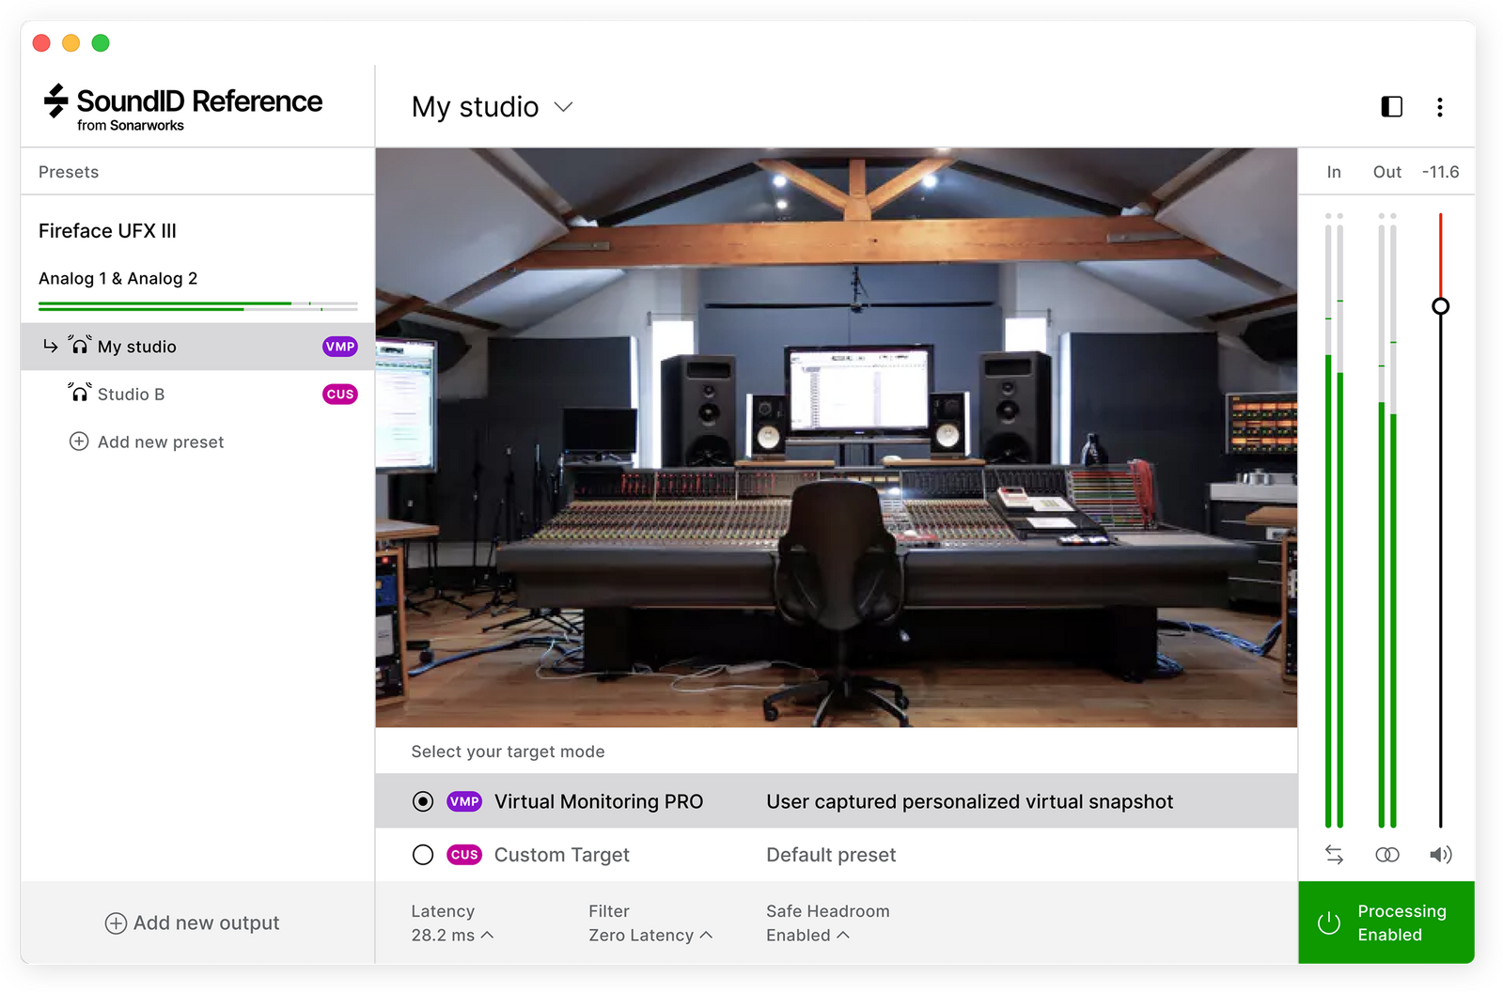Click Add new output

pyautogui.click(x=193, y=922)
